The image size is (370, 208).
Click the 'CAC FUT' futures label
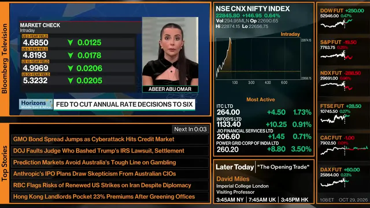(331, 138)
